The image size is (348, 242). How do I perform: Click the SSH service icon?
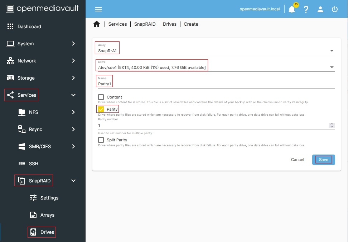point(22,163)
